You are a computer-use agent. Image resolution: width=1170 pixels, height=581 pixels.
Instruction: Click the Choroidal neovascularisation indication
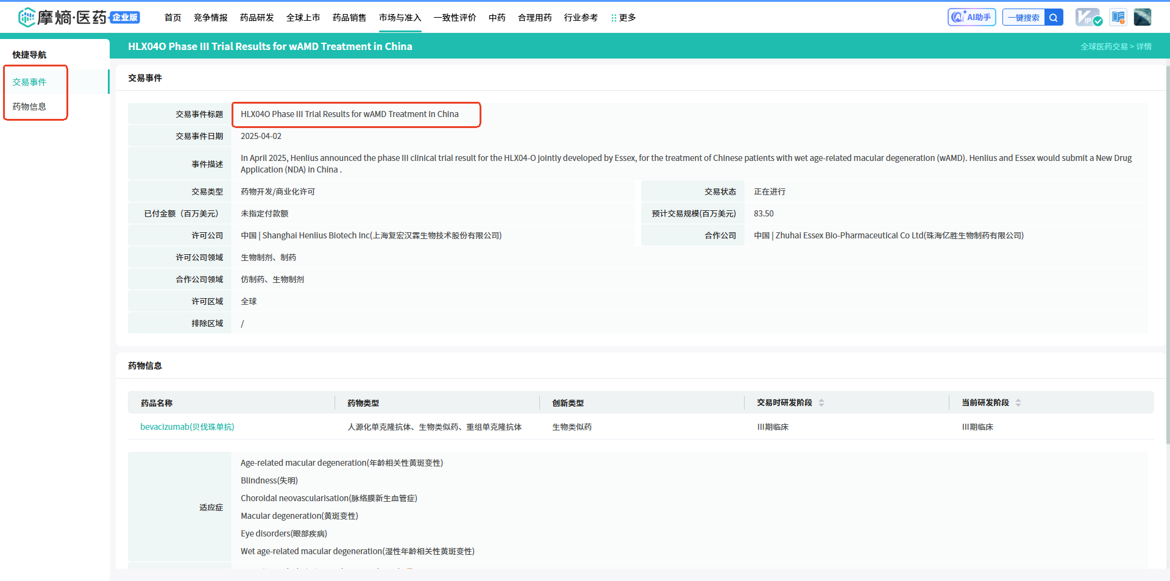329,498
